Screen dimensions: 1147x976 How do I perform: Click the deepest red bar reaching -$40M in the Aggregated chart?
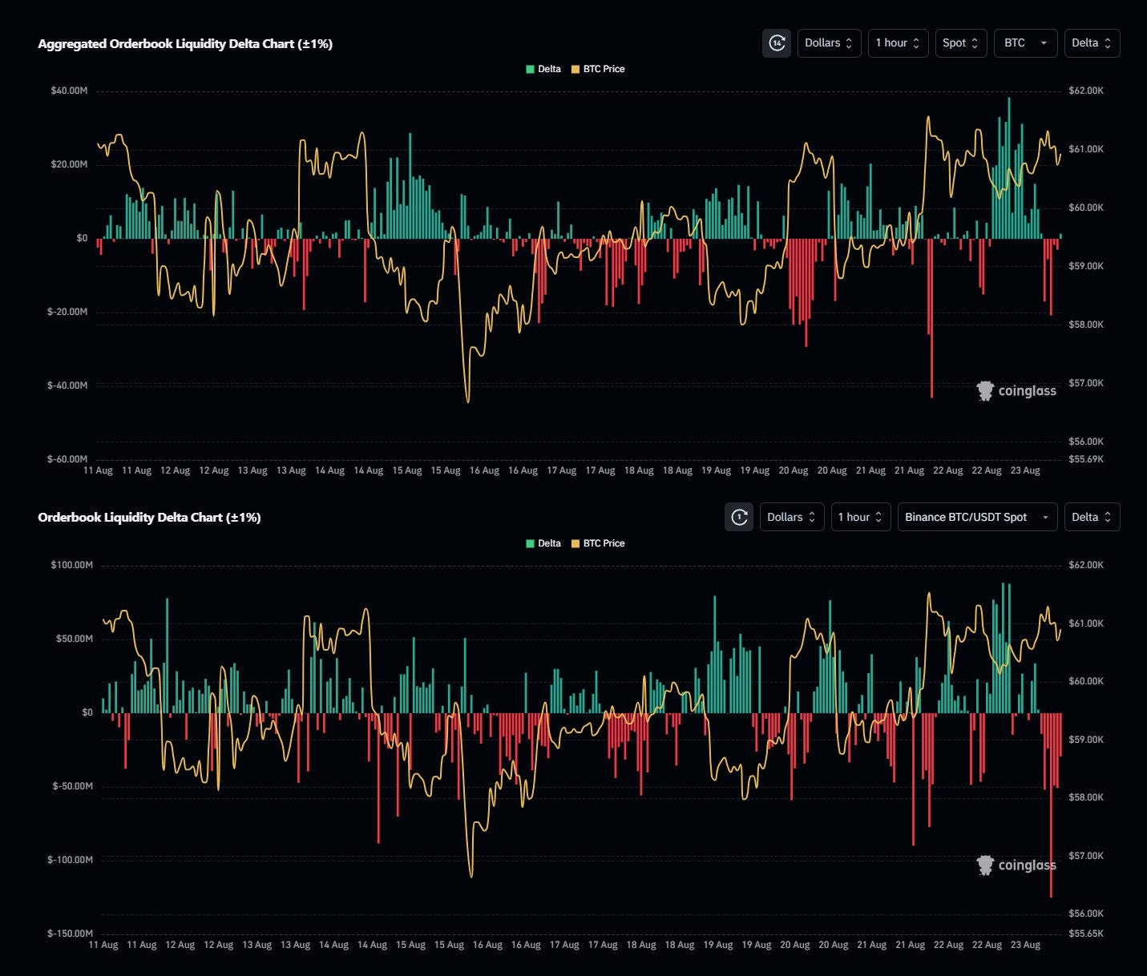pos(931,318)
